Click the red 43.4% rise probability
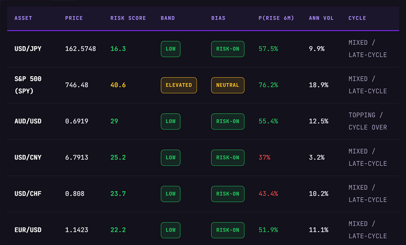 [268, 193]
